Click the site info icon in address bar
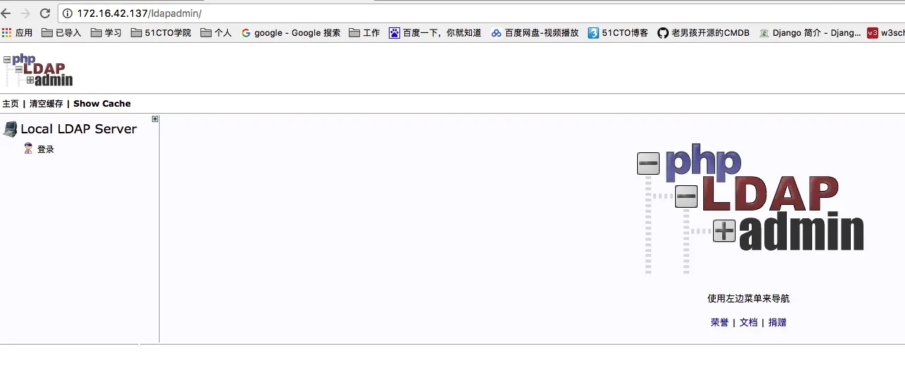 [x=68, y=13]
